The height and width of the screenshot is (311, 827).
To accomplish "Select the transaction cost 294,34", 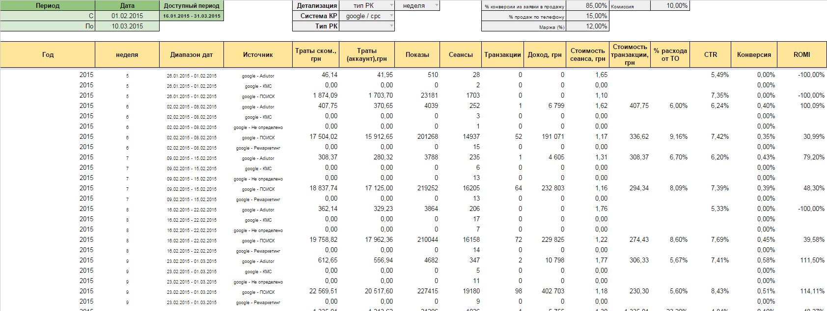I will pos(639,188).
